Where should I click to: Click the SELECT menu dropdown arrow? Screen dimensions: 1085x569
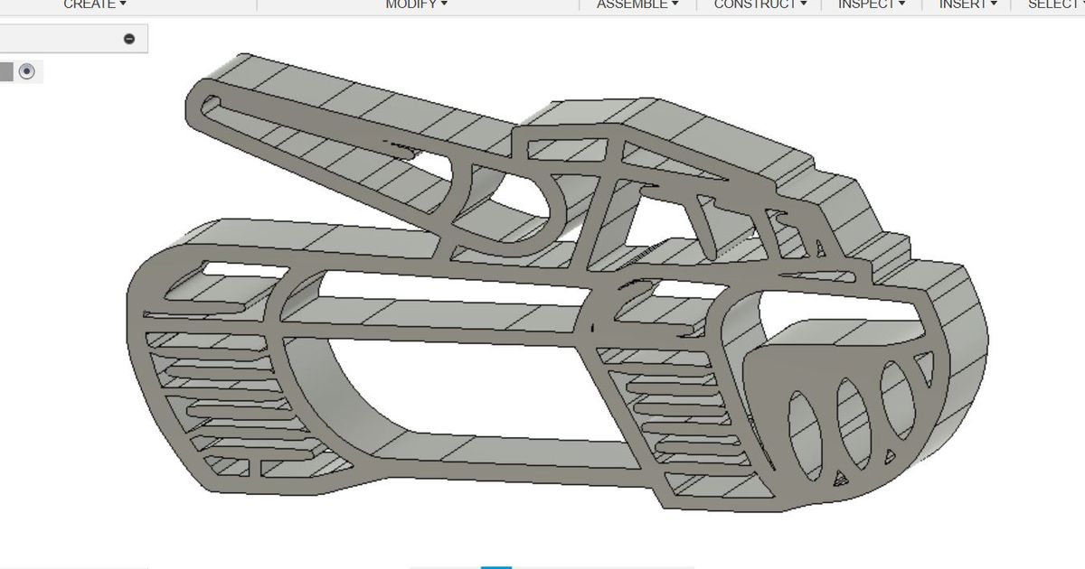click(x=1081, y=4)
